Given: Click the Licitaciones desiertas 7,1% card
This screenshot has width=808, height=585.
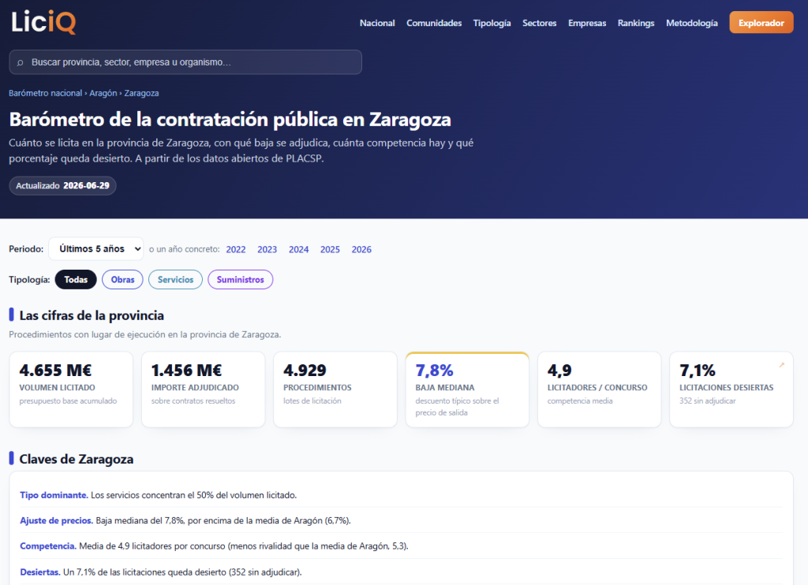Looking at the screenshot, I should point(731,389).
